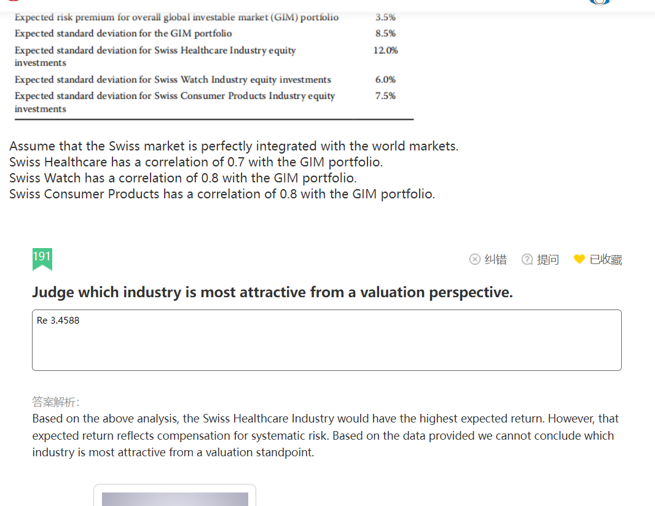The width and height of the screenshot is (655, 506).
Task: Click the circled-X error report icon
Action: coord(475,259)
